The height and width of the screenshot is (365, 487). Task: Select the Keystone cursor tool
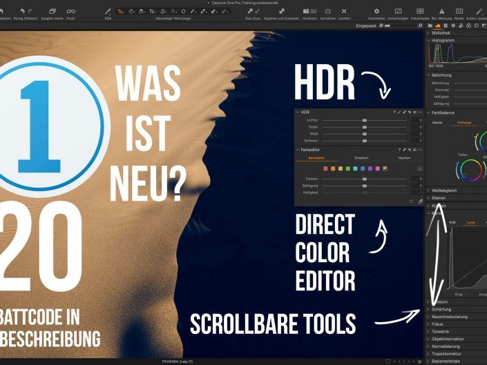(x=173, y=12)
